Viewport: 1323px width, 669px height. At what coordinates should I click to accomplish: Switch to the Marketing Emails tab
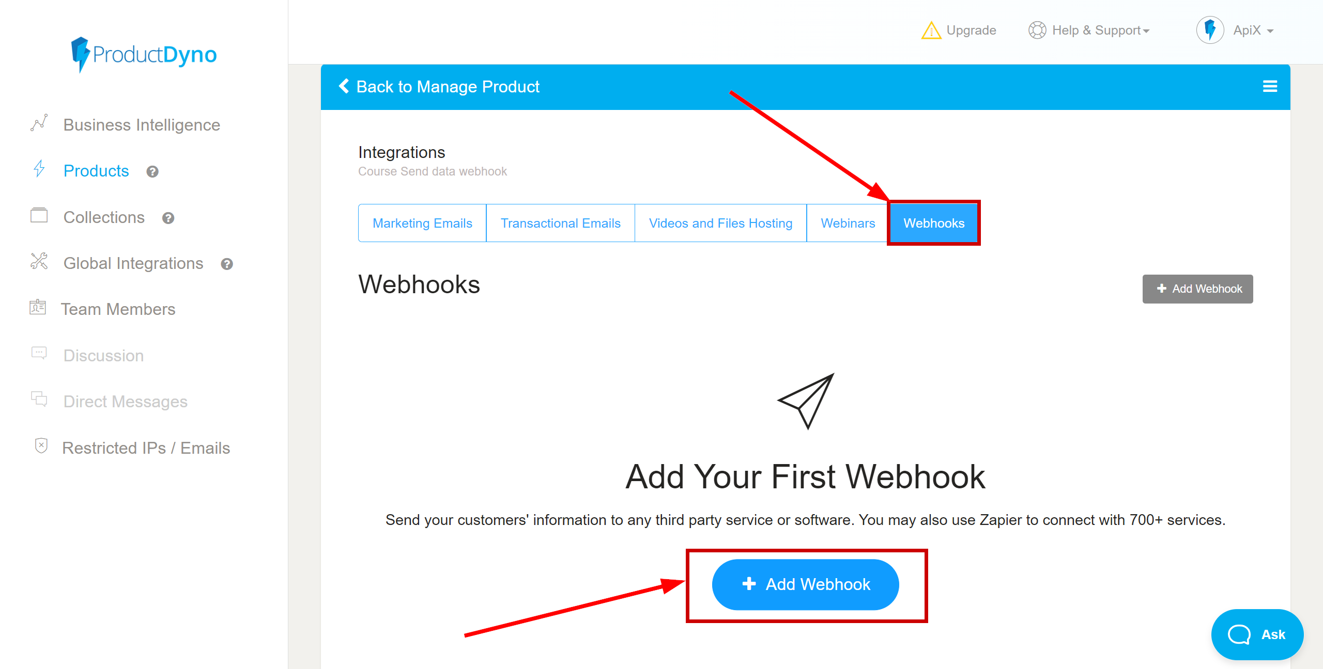[x=422, y=222]
